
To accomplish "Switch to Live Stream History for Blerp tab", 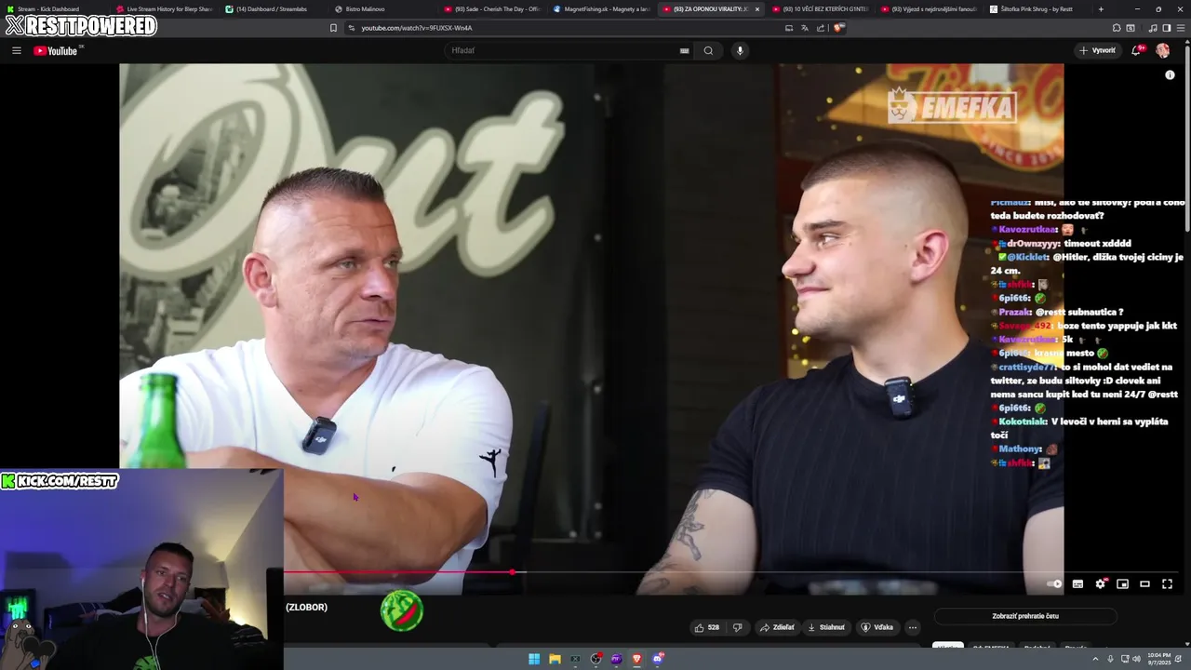I will (x=164, y=9).
